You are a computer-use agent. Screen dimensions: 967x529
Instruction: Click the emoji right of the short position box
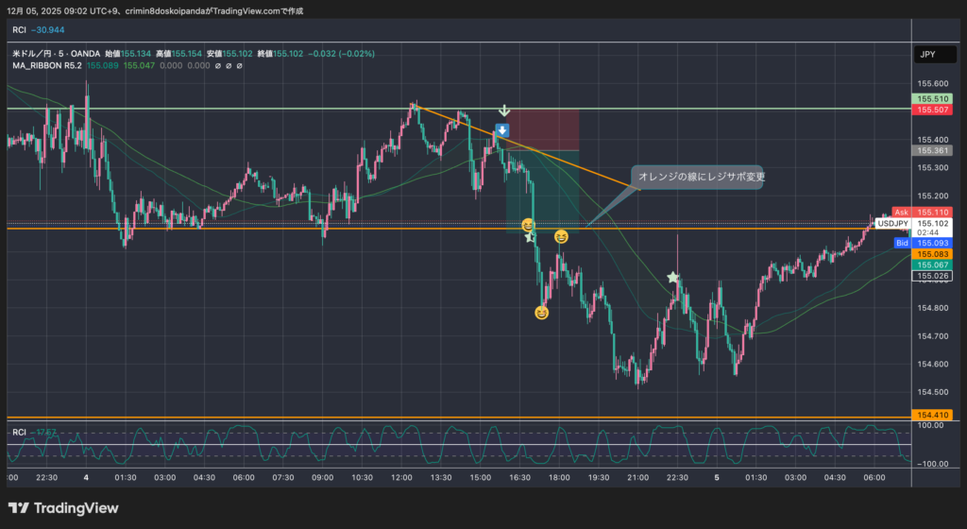561,235
